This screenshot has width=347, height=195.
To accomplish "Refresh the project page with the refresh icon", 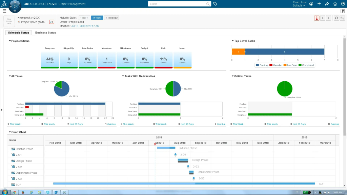I will 336,18.
